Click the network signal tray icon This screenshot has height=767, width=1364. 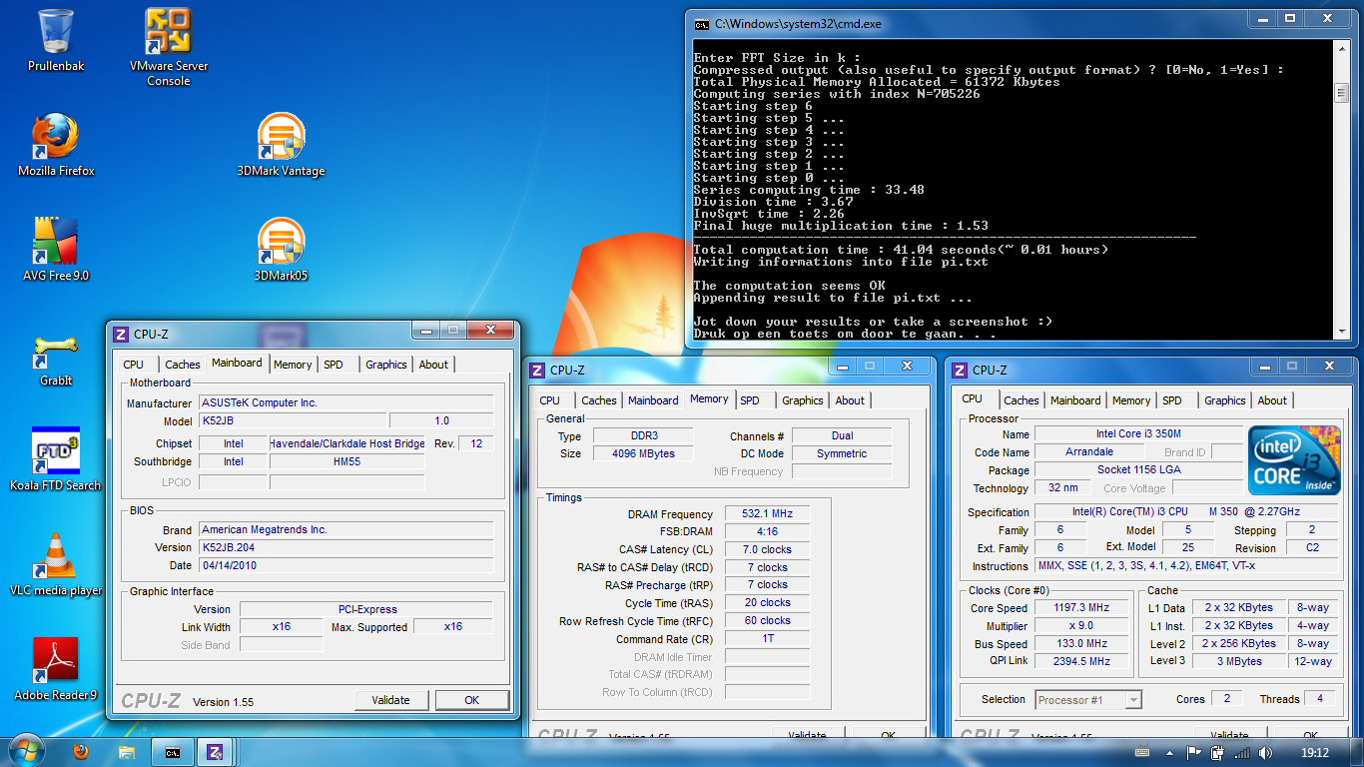[1242, 753]
